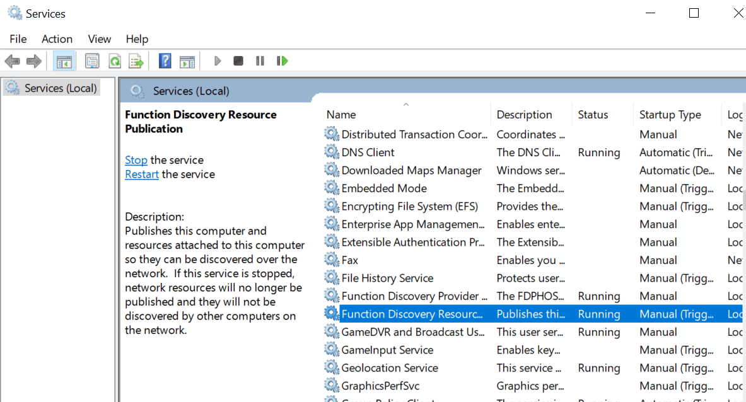Toggle the action pane visibility
The image size is (746, 402).
(x=186, y=60)
